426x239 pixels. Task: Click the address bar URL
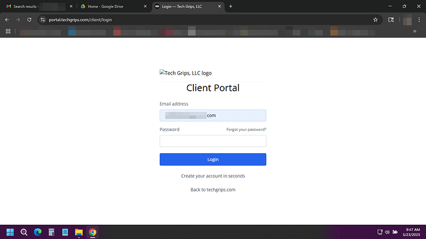click(80, 20)
